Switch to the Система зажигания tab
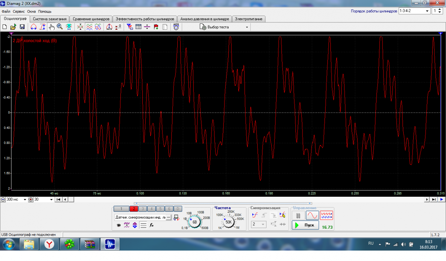Viewport: 446px width, 261px height. tap(49, 19)
